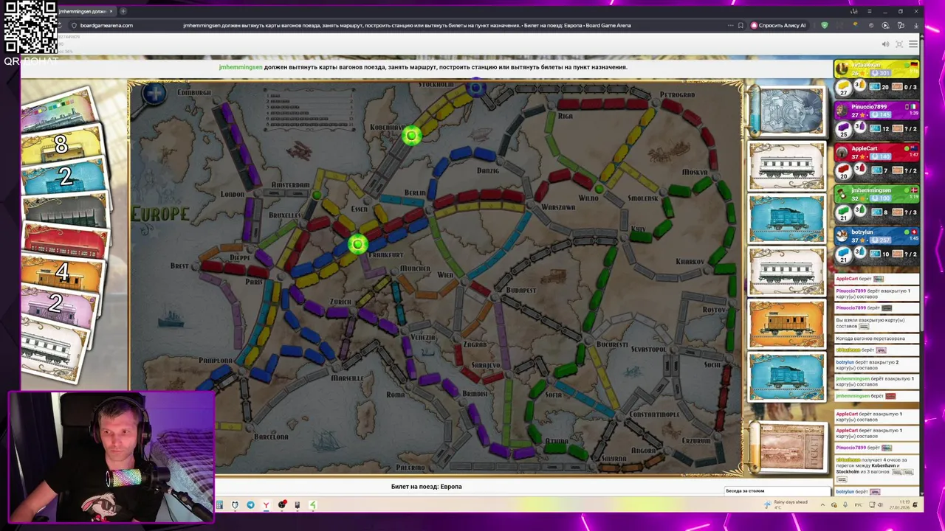Open jmhemmingsen player profile
Screen dimensions: 945x531
click(871, 190)
